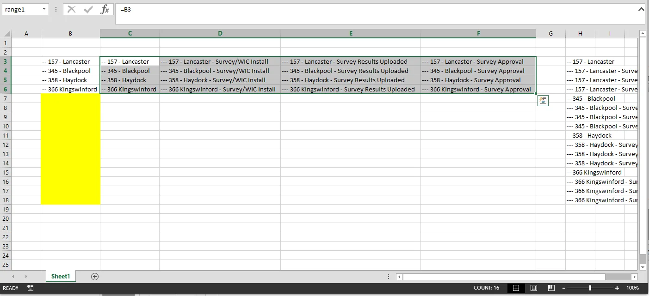This screenshot has height=296, width=649.
Task: Click previous sheet navigation arrow
Action: tap(13, 276)
